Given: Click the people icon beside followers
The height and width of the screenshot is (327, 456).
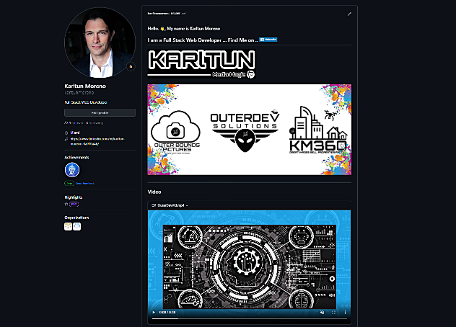Looking at the screenshot, I should click(x=66, y=123).
